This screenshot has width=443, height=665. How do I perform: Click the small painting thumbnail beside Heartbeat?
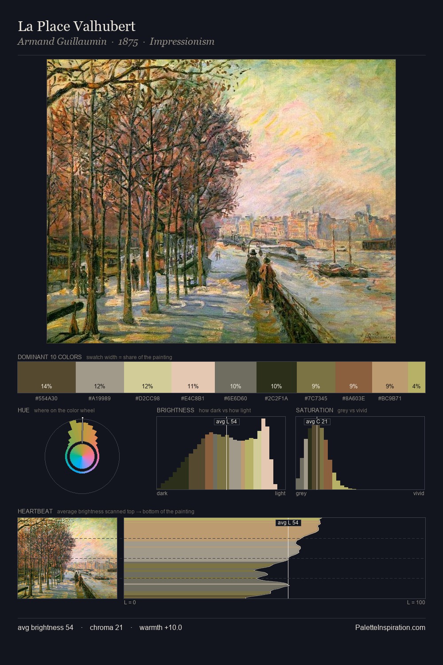[x=67, y=558]
